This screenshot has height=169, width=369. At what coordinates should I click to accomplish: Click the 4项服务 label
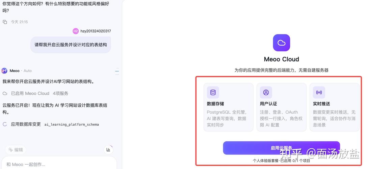60,93
